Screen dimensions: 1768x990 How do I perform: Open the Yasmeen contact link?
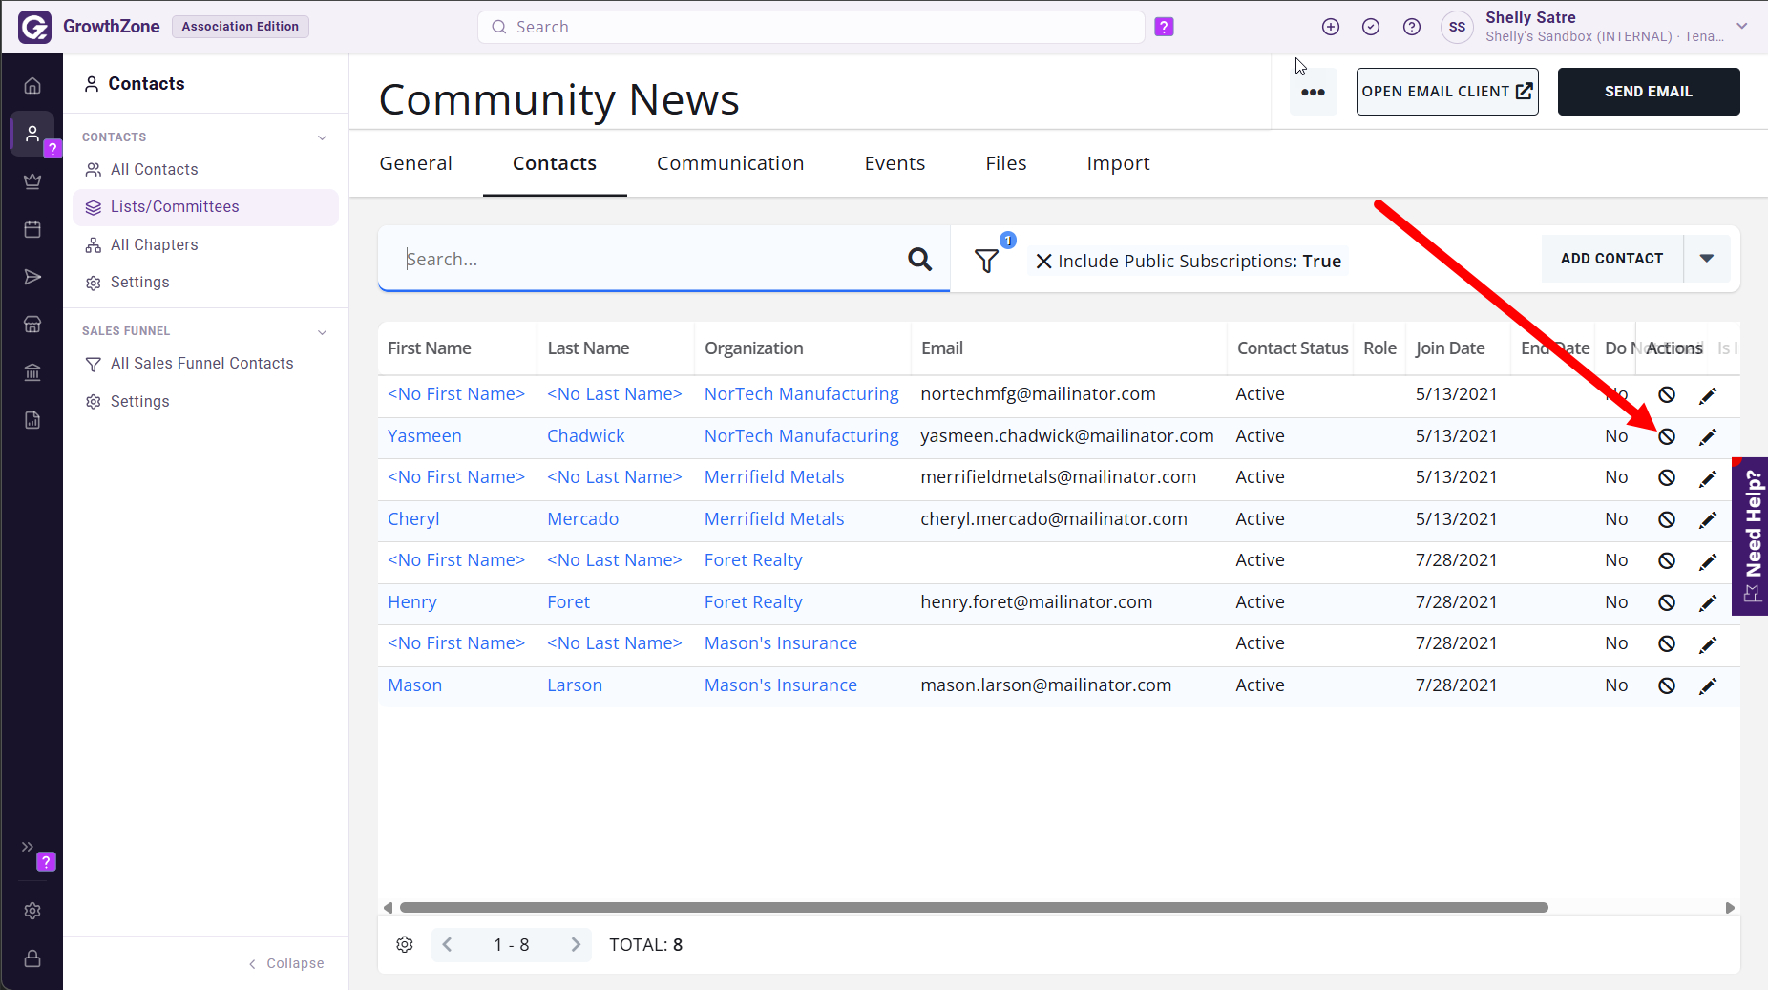click(x=425, y=436)
